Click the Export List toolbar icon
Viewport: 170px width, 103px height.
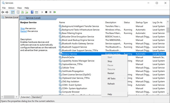pyautogui.click(x=26, y=12)
